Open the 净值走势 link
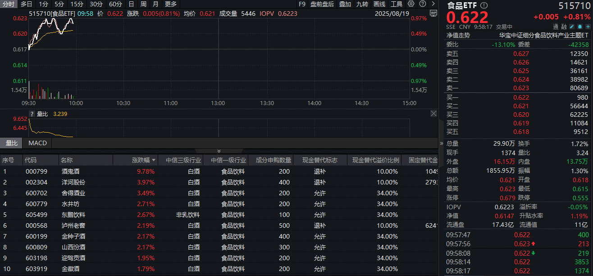This screenshot has height=276, width=593. pyautogui.click(x=458, y=35)
